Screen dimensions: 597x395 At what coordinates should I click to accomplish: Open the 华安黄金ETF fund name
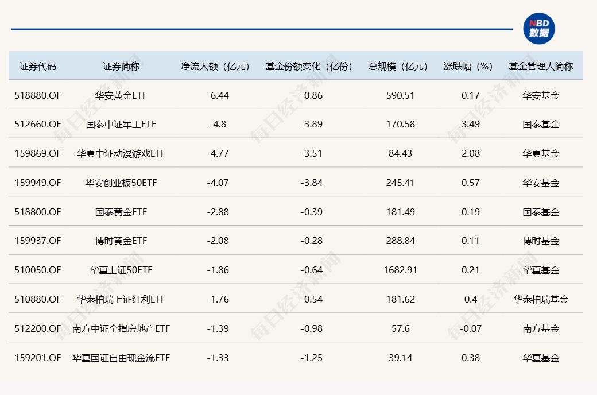121,95
